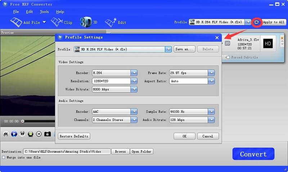Click the next frame step button
Screen dimensions: 288x172
(39, 134)
